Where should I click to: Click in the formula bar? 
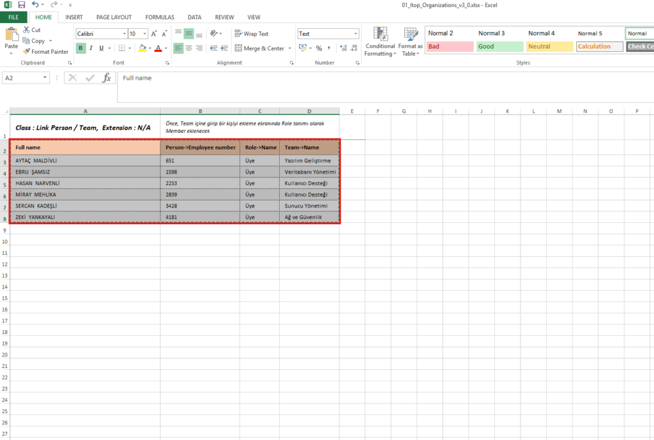386,87
